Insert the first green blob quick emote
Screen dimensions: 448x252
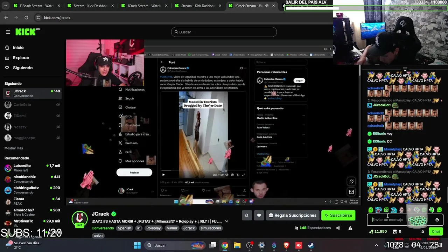coord(371,210)
